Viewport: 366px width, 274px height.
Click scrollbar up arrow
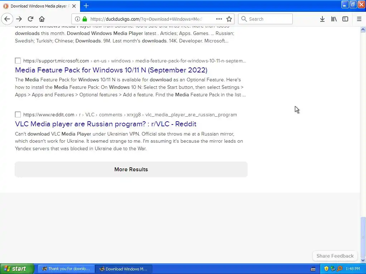[363, 29]
